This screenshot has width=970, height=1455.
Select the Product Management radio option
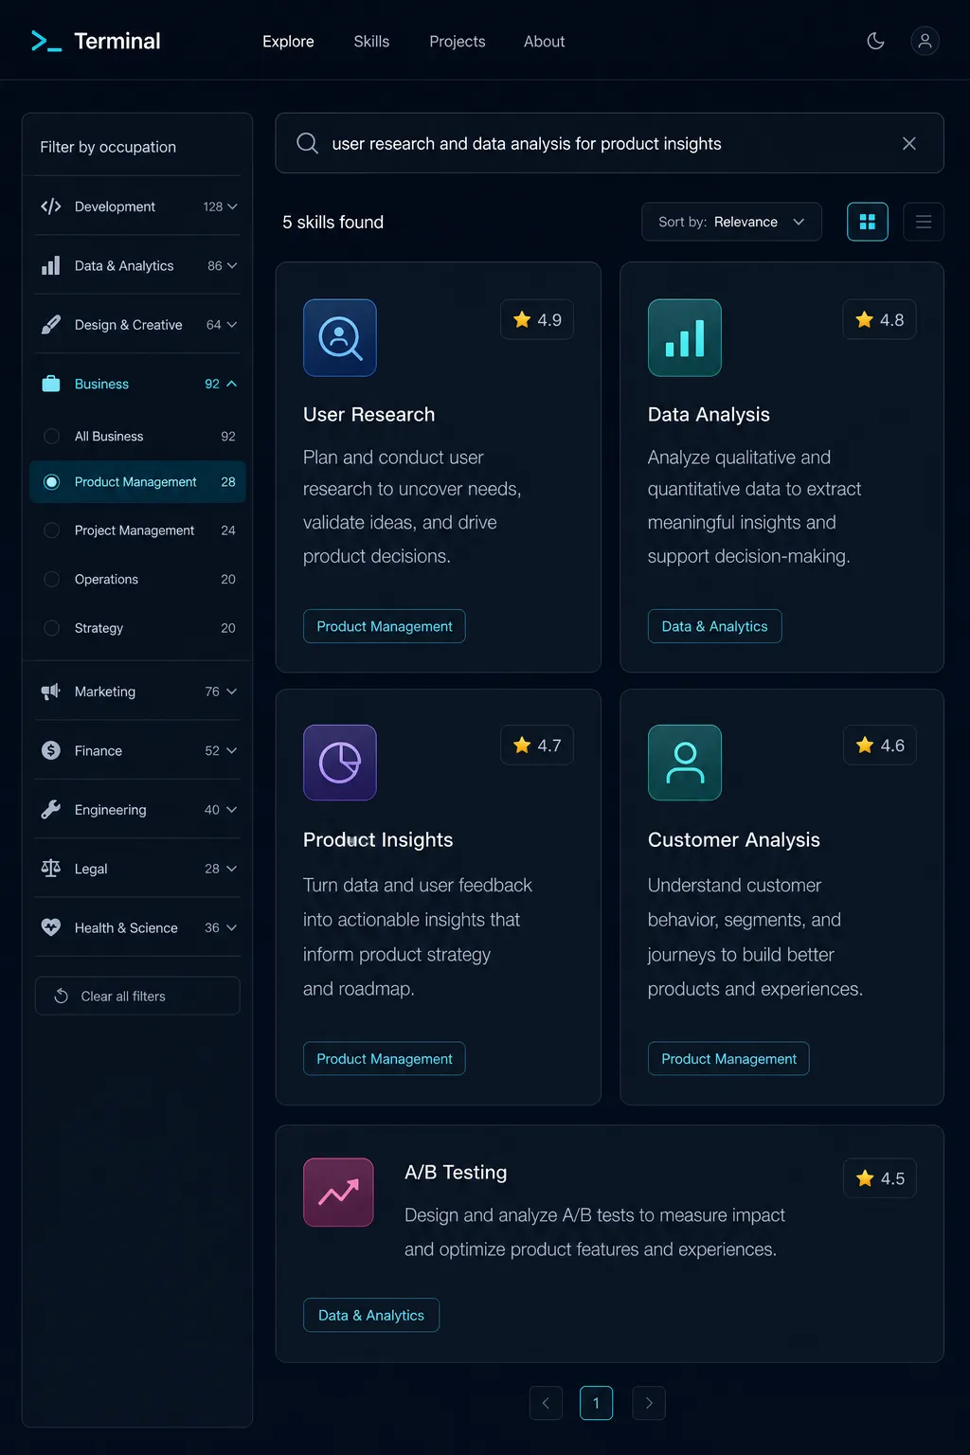tap(52, 482)
